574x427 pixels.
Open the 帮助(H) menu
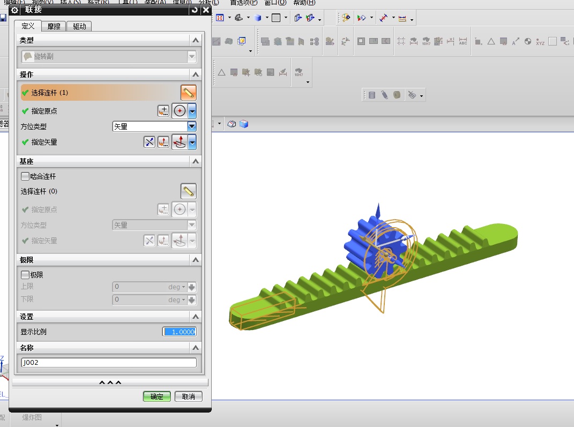click(x=304, y=3)
